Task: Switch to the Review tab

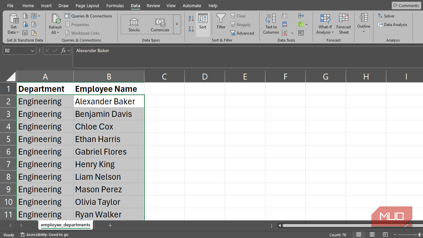Action: coord(153,6)
